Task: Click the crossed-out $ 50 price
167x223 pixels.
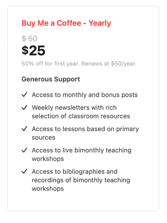Action: [30, 38]
